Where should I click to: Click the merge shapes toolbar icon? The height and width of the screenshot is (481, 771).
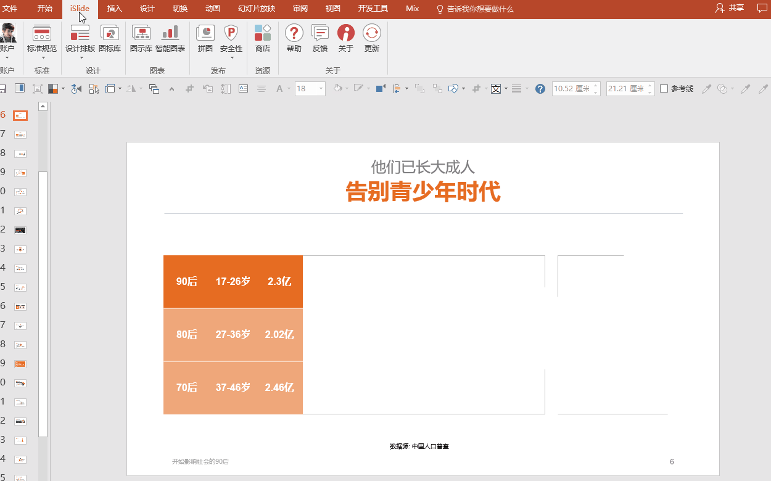click(x=453, y=89)
